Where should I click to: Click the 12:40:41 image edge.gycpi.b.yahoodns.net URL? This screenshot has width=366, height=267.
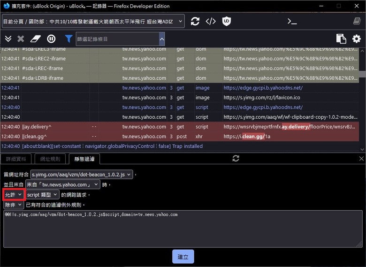pyautogui.click(x=263, y=88)
